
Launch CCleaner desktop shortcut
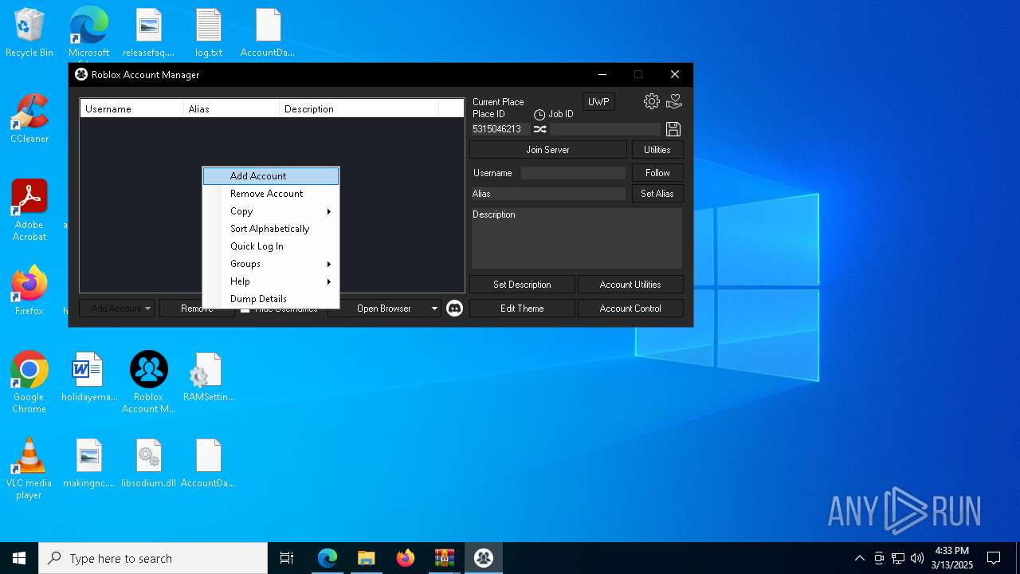click(29, 119)
